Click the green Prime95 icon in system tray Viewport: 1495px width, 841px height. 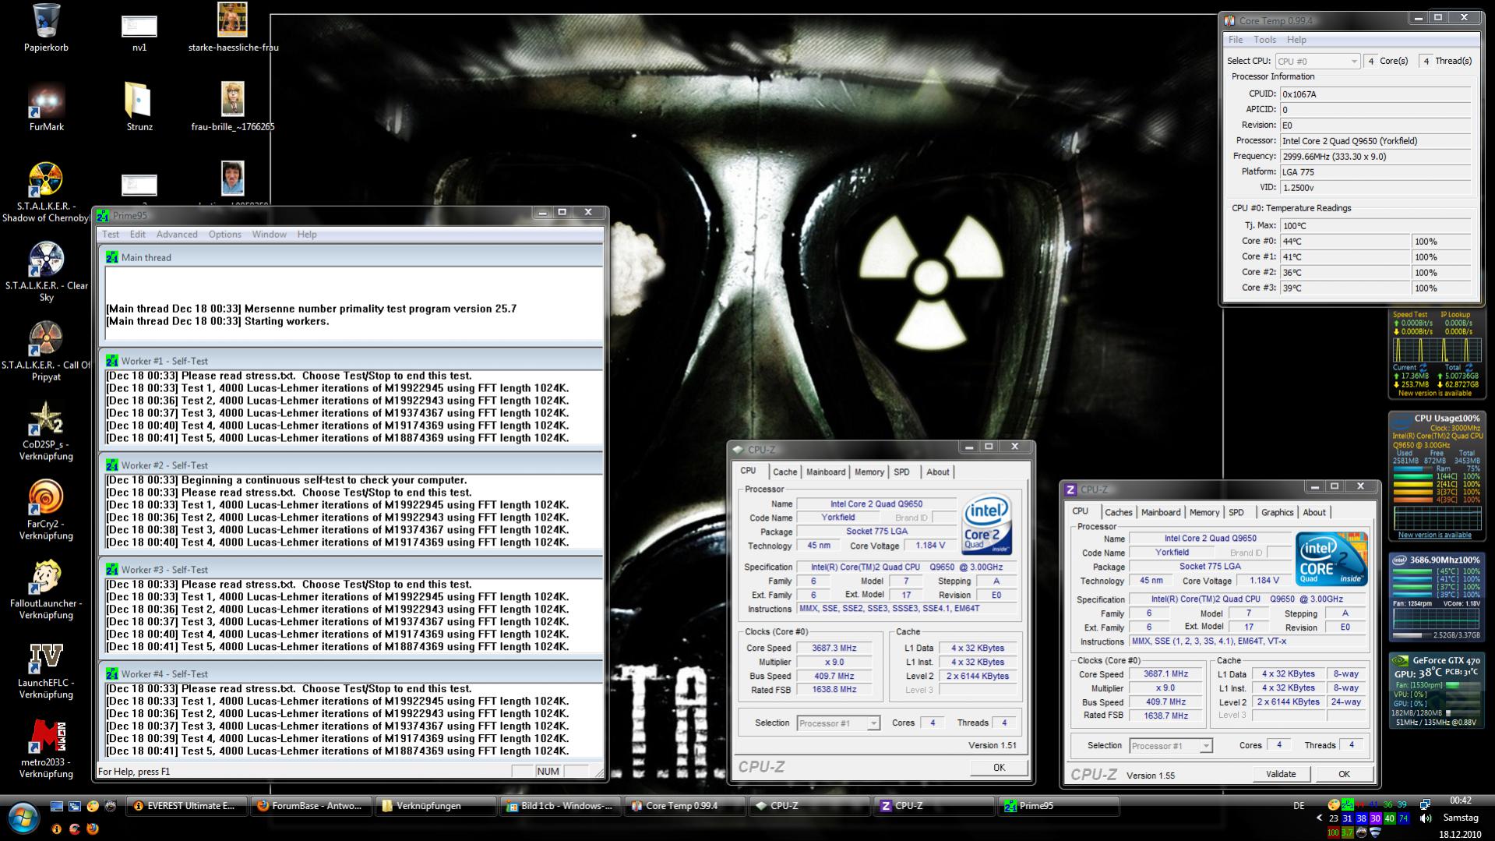tap(1347, 804)
